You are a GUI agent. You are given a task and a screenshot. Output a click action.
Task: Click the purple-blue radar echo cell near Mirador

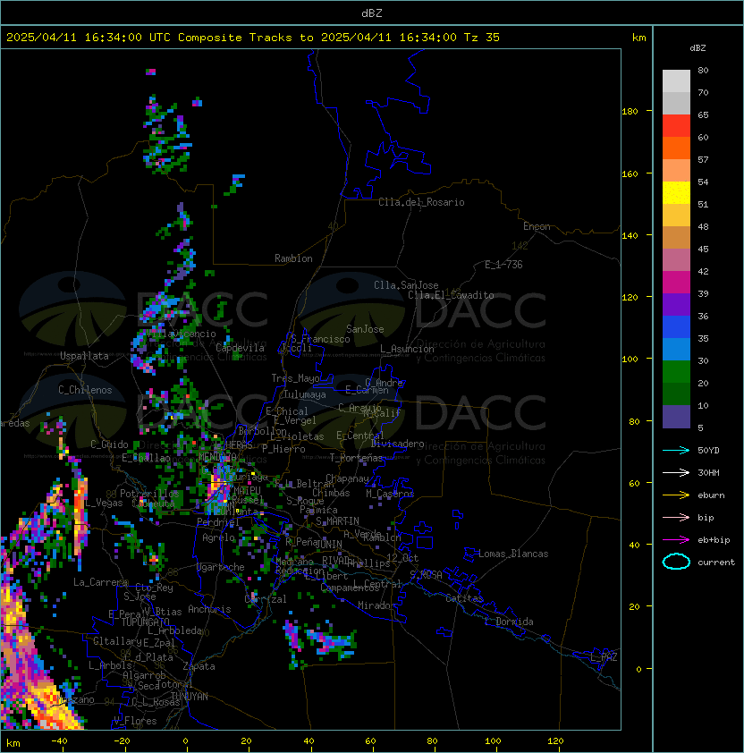click(331, 642)
